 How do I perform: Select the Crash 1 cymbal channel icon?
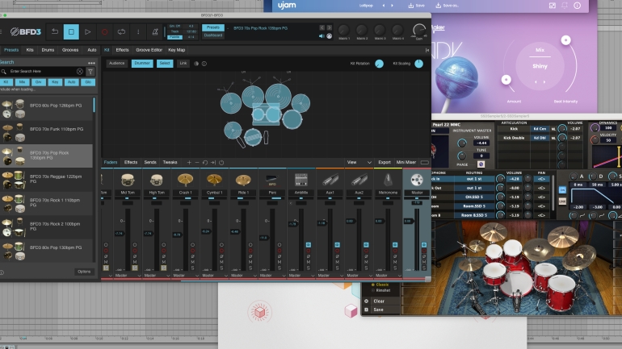click(x=185, y=180)
